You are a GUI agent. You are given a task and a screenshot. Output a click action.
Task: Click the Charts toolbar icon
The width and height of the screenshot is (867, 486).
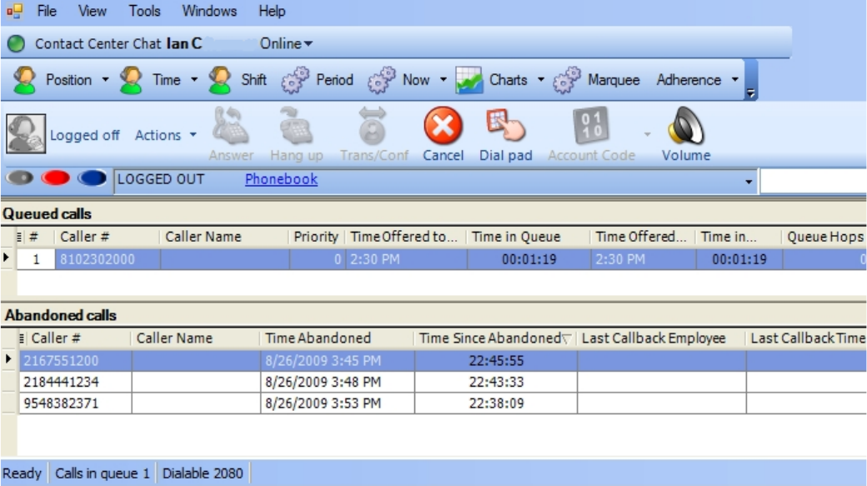pos(470,81)
